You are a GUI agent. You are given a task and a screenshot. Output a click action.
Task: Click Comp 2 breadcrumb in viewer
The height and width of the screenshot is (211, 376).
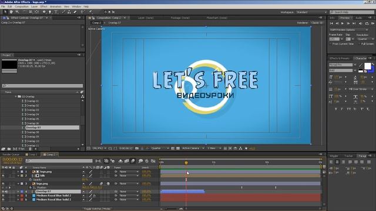96,23
